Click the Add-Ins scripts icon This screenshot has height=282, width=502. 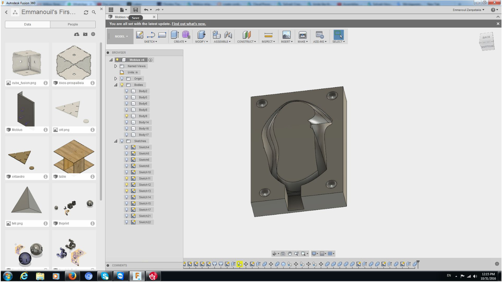click(320, 35)
